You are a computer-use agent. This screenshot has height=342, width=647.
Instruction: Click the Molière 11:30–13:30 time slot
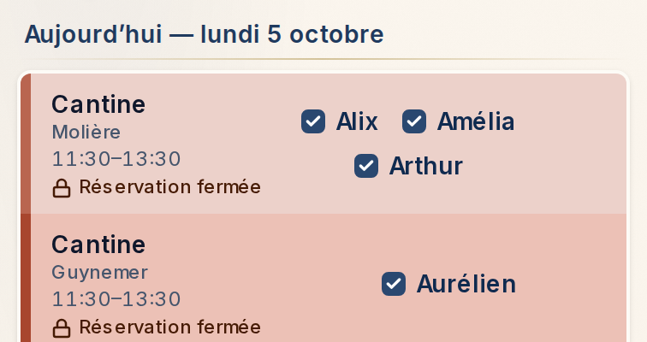coord(116,159)
